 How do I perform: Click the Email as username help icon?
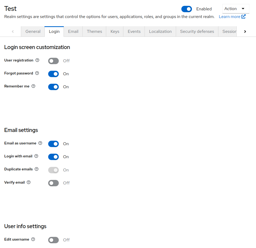pos(40,143)
